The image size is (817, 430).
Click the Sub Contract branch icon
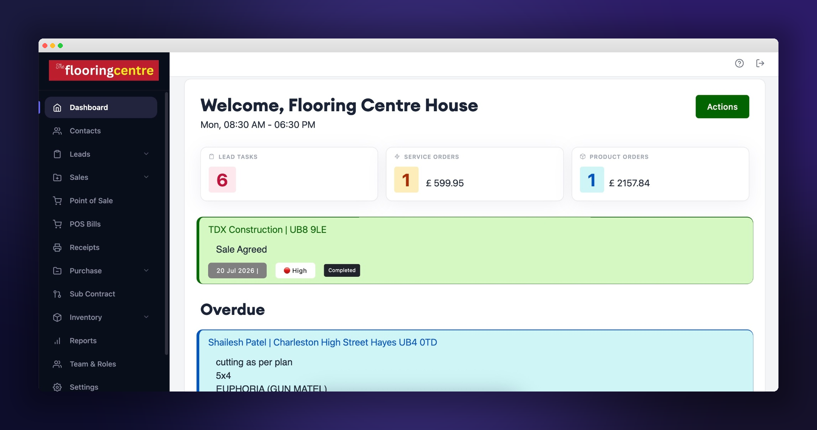pos(57,294)
